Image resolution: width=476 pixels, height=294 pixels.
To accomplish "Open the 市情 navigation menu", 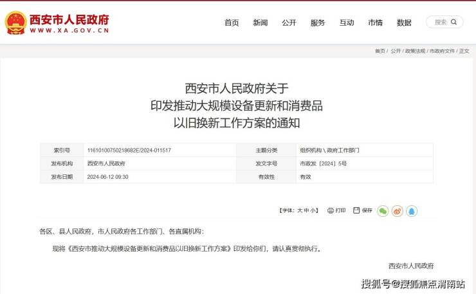I will click(375, 23).
